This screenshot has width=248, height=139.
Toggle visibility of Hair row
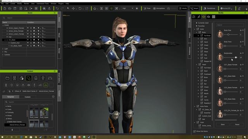coord(28,37)
